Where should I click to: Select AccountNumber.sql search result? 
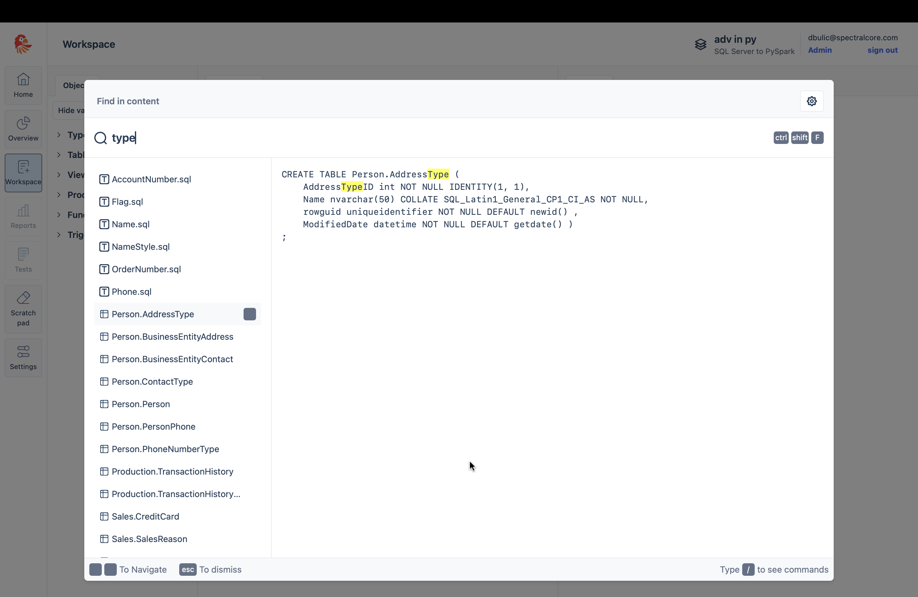coord(151,179)
